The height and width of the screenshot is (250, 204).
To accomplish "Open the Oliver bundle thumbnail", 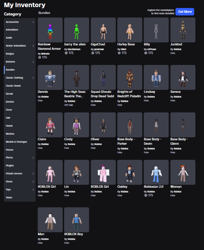I will 103,125.
